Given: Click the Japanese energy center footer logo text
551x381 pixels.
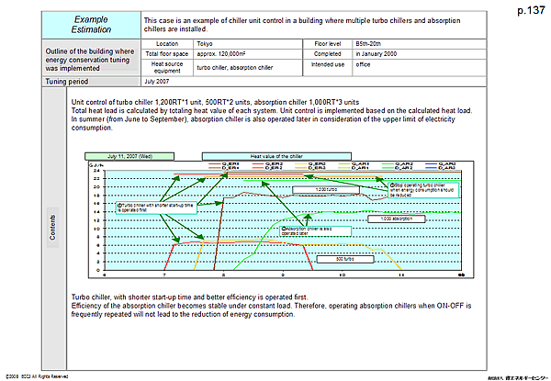Looking at the screenshot, I should [518, 378].
